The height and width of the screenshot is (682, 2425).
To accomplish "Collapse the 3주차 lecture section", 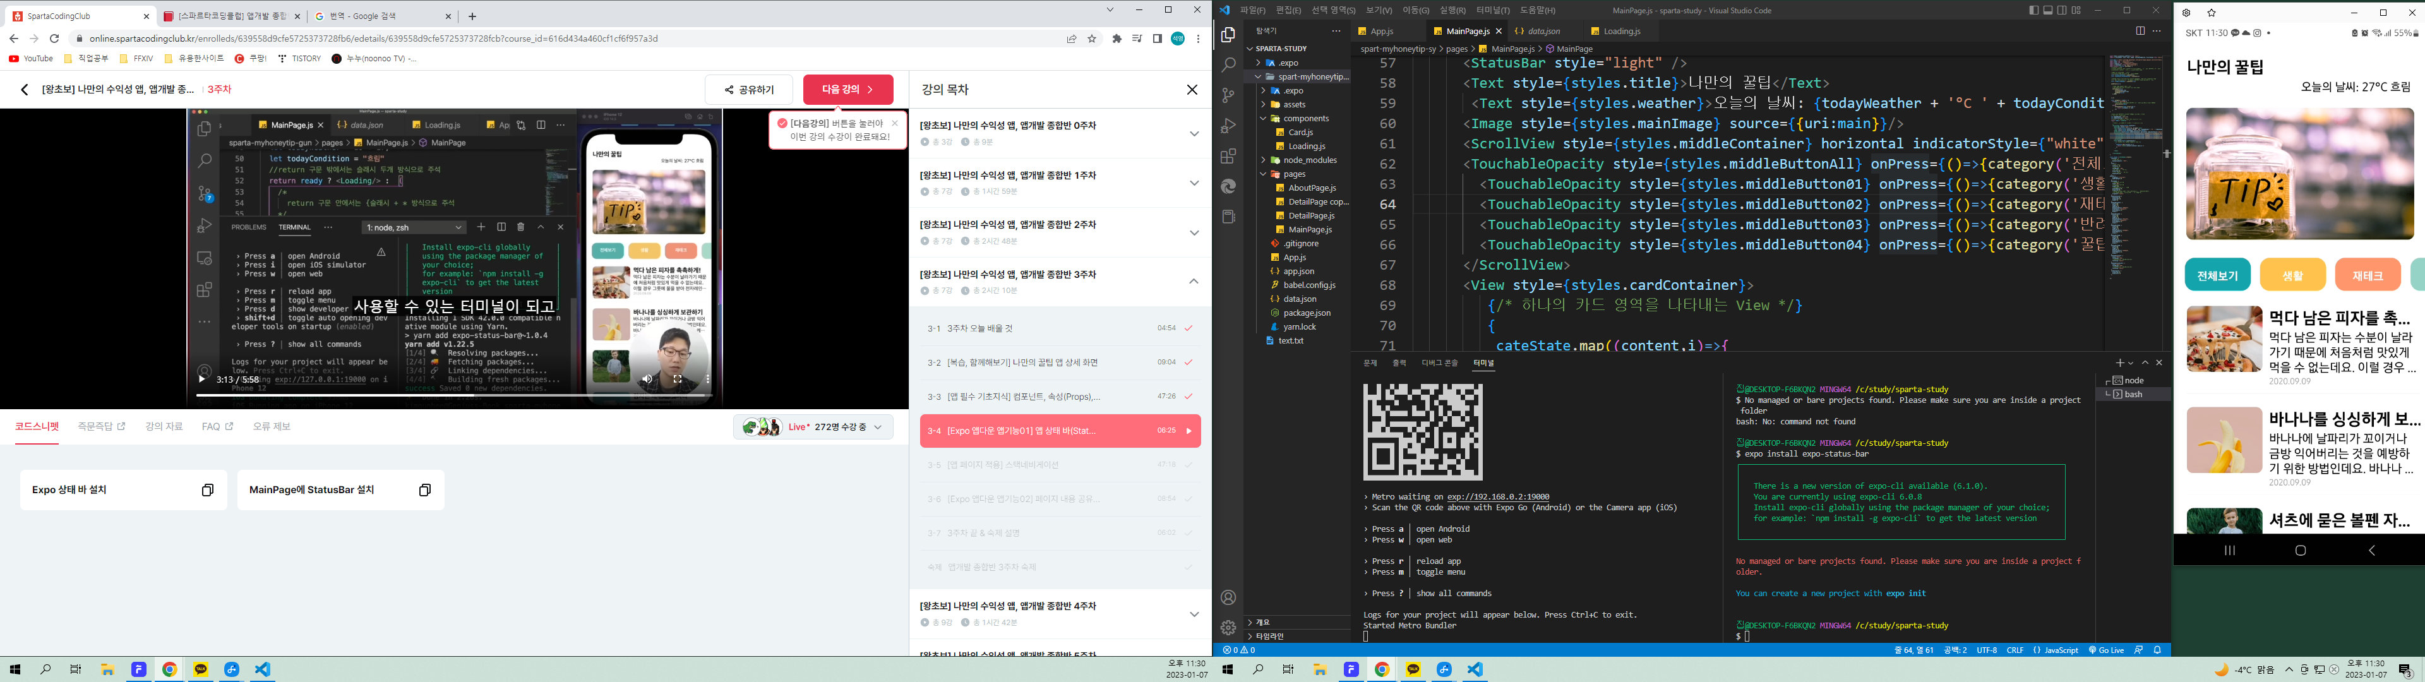I will tap(1194, 282).
